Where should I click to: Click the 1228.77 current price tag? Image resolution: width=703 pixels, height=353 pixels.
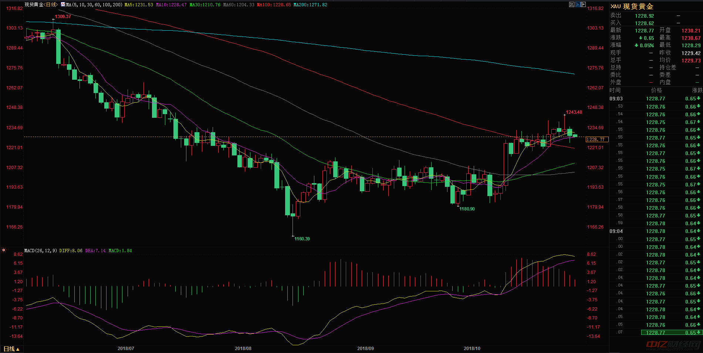click(597, 140)
